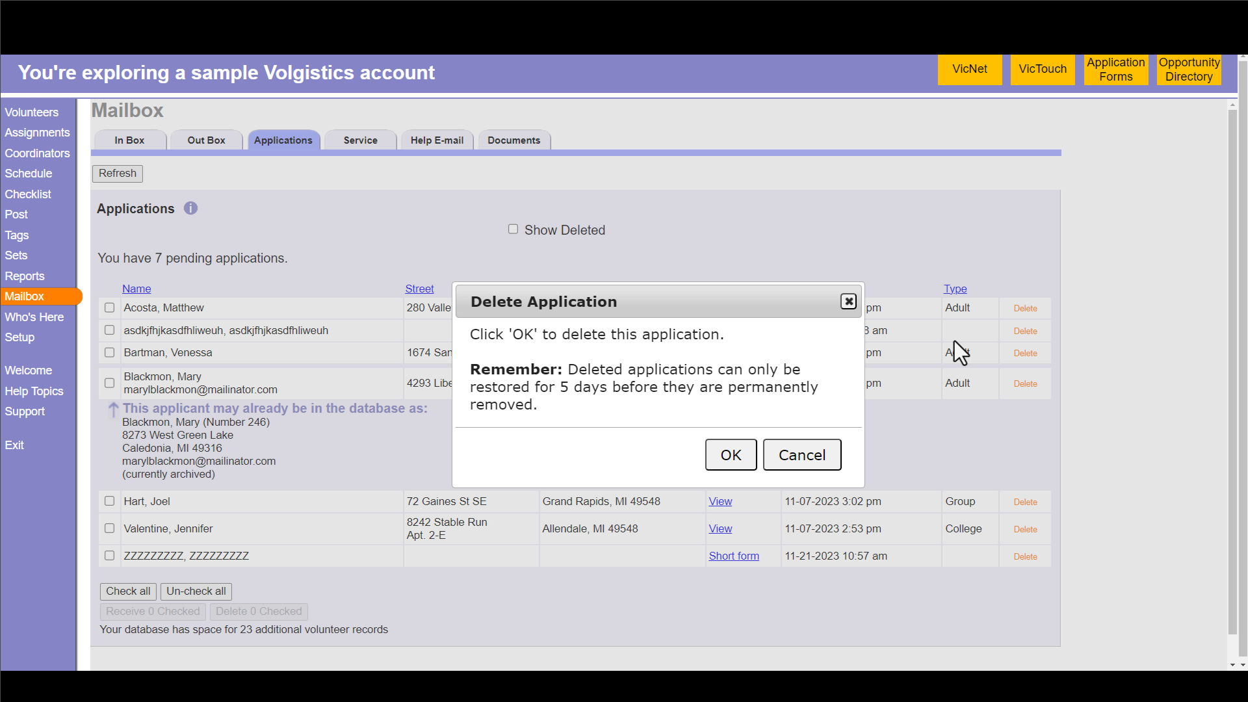The height and width of the screenshot is (702, 1248).
Task: Enable the Show Deleted checkbox
Action: (x=513, y=229)
